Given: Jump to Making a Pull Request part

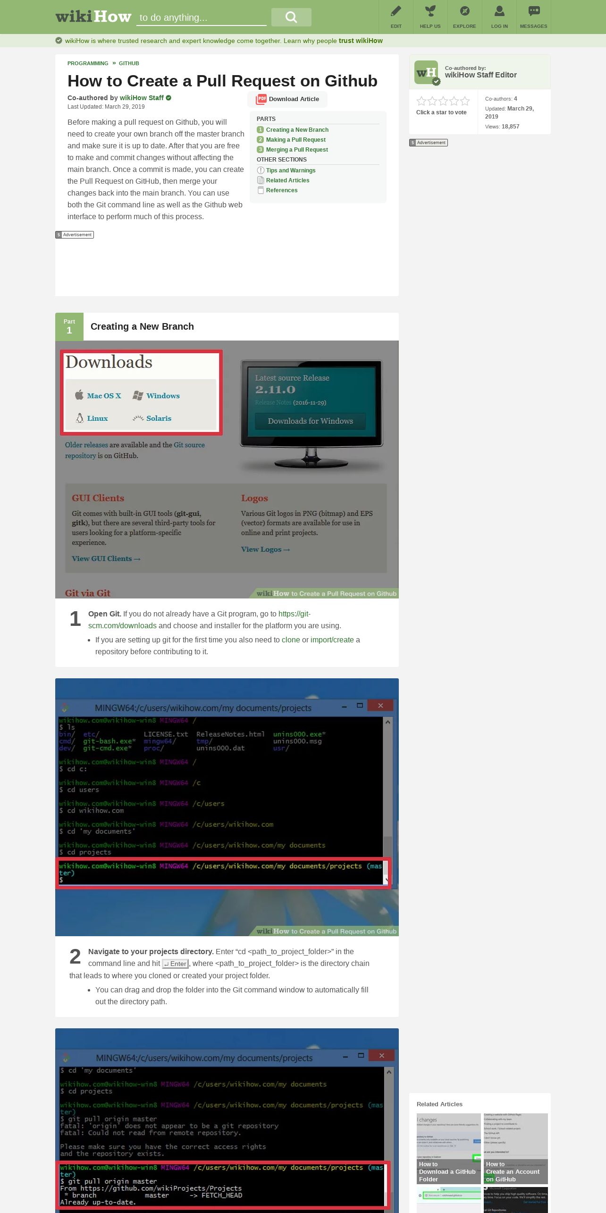Looking at the screenshot, I should click(x=296, y=139).
